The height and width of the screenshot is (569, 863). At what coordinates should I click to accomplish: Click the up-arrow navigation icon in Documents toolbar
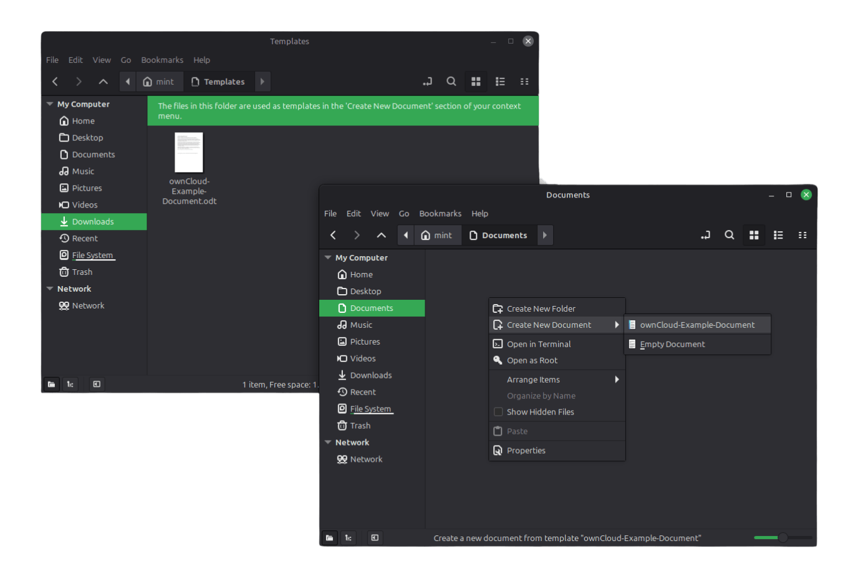381,235
